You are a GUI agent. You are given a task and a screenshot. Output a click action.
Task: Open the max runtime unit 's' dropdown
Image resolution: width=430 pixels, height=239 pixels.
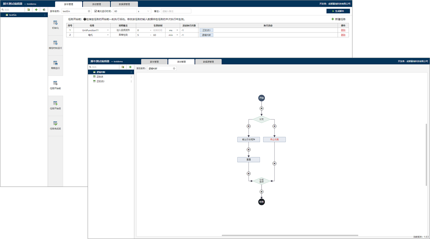148,11
